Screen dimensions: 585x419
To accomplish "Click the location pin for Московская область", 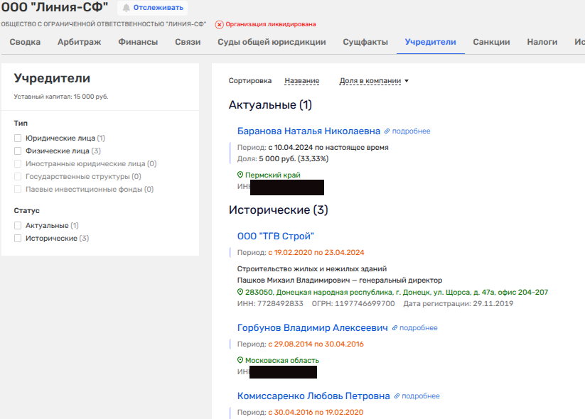I will click(240, 361).
